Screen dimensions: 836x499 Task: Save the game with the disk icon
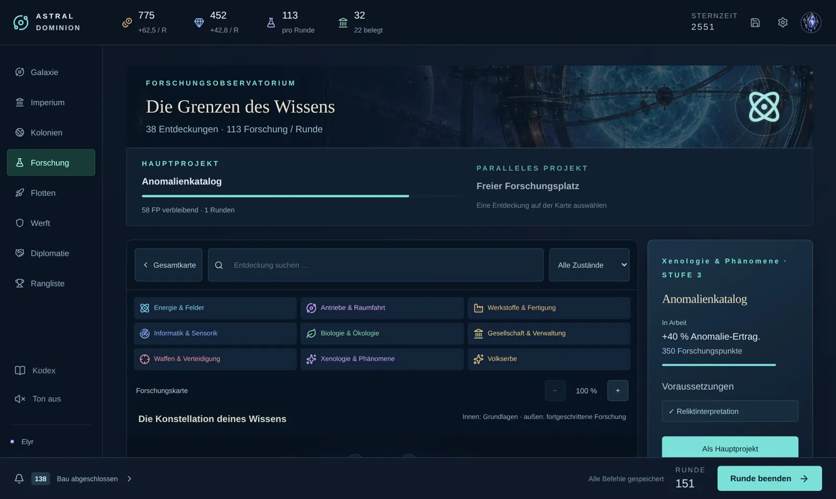755,22
